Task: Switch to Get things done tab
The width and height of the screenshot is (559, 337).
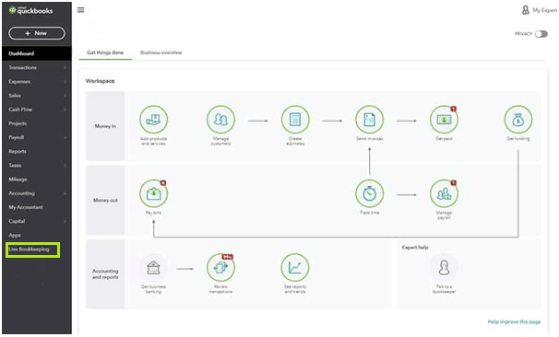Action: (105, 52)
